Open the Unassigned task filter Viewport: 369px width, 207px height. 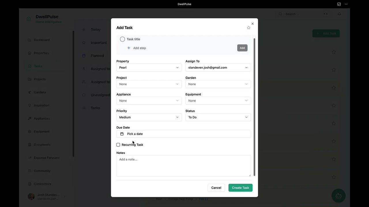pos(100,95)
